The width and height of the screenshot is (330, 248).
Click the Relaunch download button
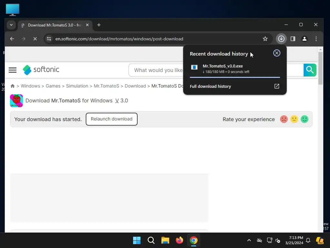click(112, 119)
